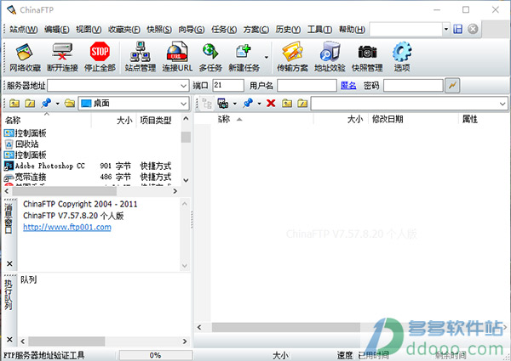
Task: Open the 编辑(E) menu
Action: click(57, 29)
